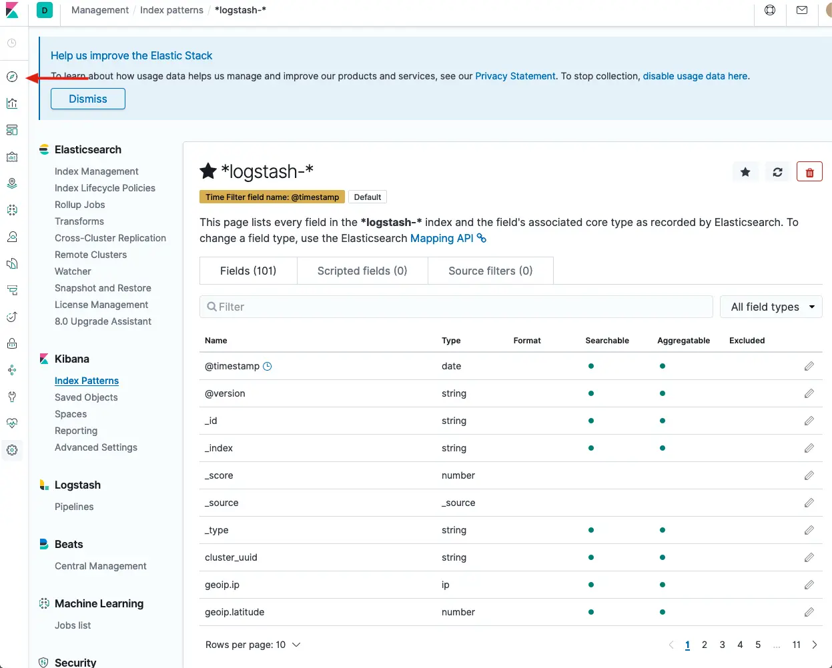Screen dimensions: 832x668
Task: Click the mail icon in top bar
Action: [802, 11]
